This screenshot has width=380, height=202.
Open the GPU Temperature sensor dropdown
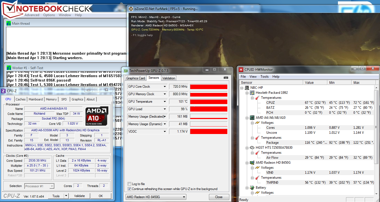point(165,102)
